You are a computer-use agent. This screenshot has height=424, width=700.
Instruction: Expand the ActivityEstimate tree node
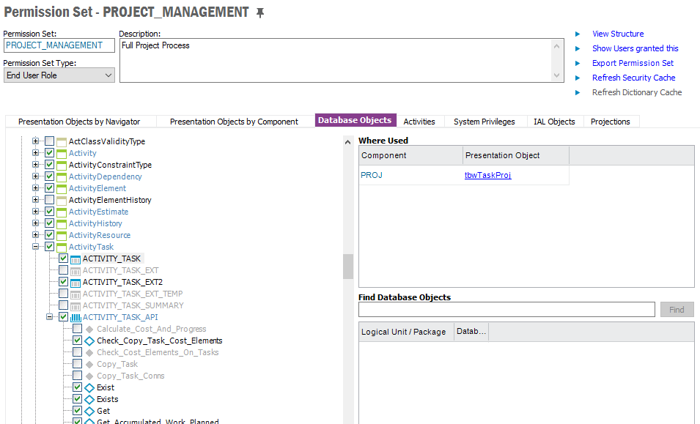pyautogui.click(x=35, y=212)
